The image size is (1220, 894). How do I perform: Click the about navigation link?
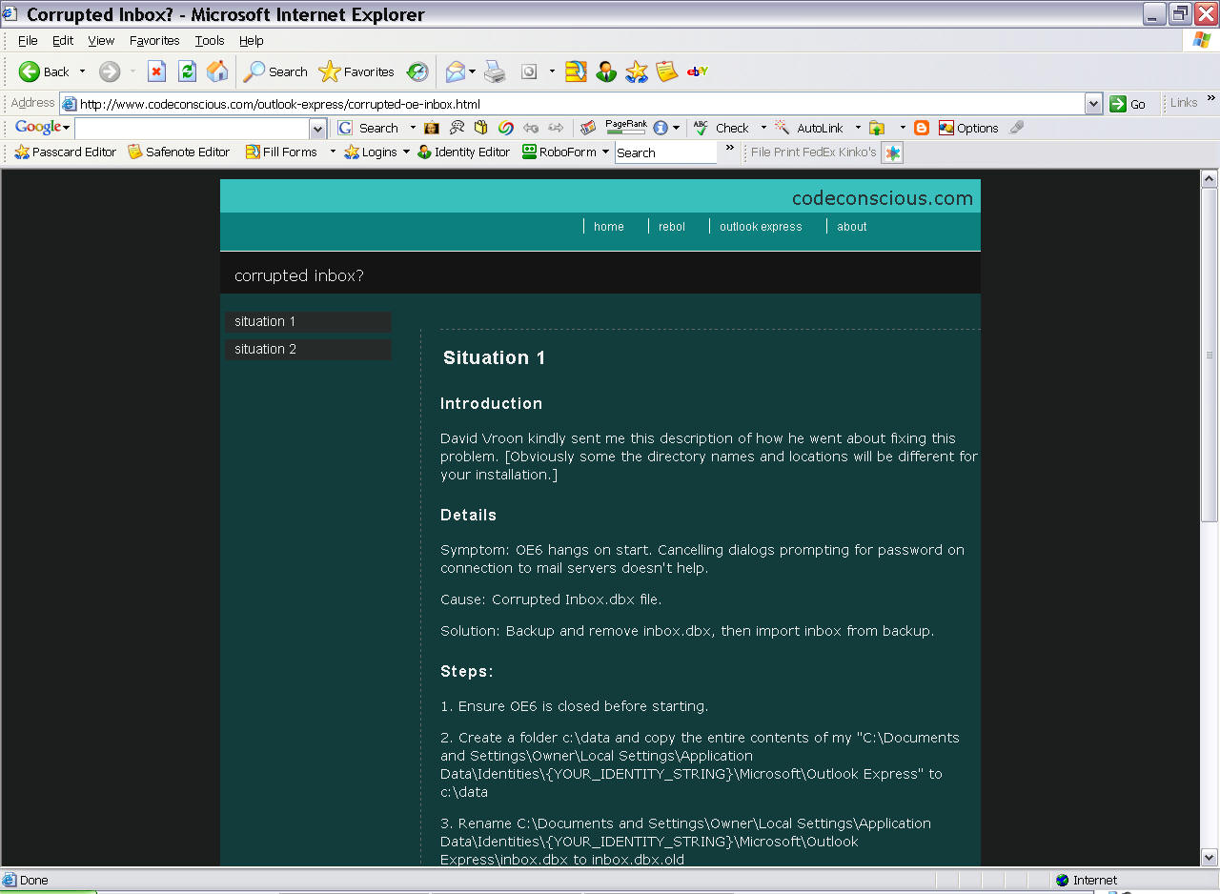click(852, 227)
